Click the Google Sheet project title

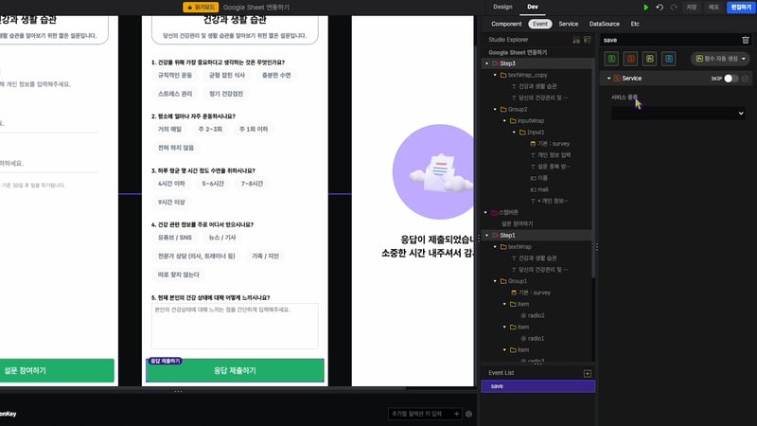coord(255,8)
